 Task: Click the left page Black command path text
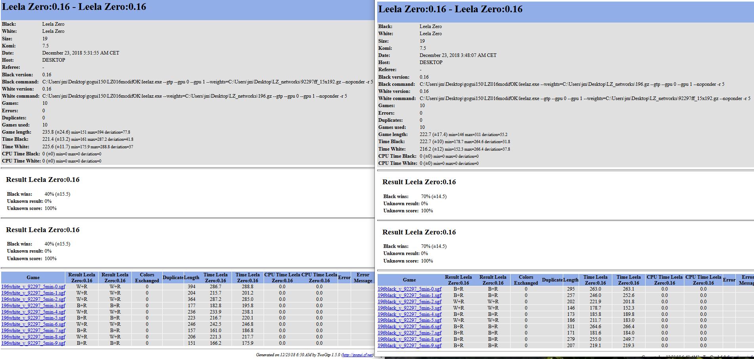point(207,82)
